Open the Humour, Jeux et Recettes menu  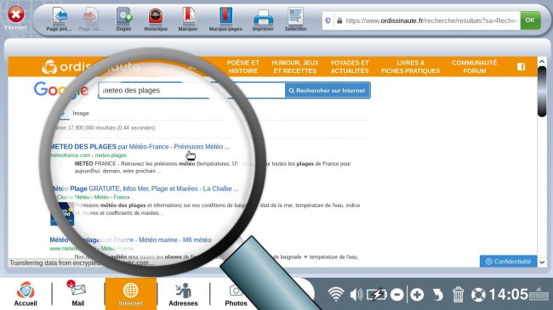[295, 66]
